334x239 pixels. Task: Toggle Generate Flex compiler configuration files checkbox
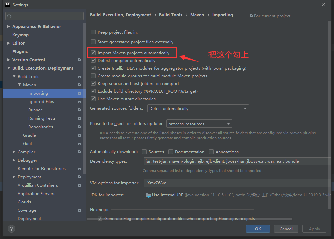tap(100, 218)
